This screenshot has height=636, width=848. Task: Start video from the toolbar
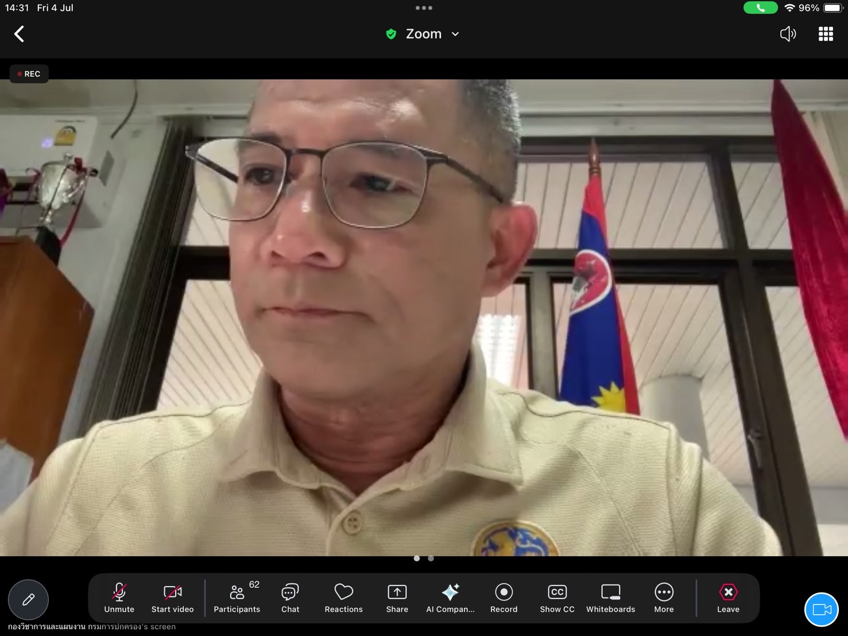coord(172,598)
